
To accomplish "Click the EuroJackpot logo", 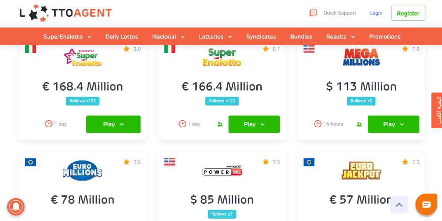I will click(x=361, y=170).
